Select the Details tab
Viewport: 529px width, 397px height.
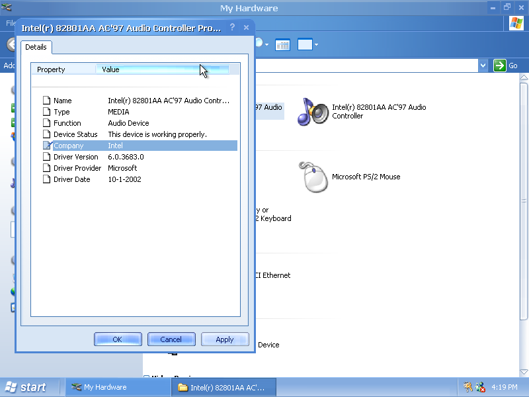[x=36, y=47]
